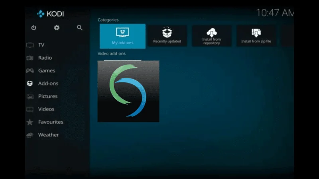
Task: Open the Pictures section
Action: pyautogui.click(x=48, y=96)
